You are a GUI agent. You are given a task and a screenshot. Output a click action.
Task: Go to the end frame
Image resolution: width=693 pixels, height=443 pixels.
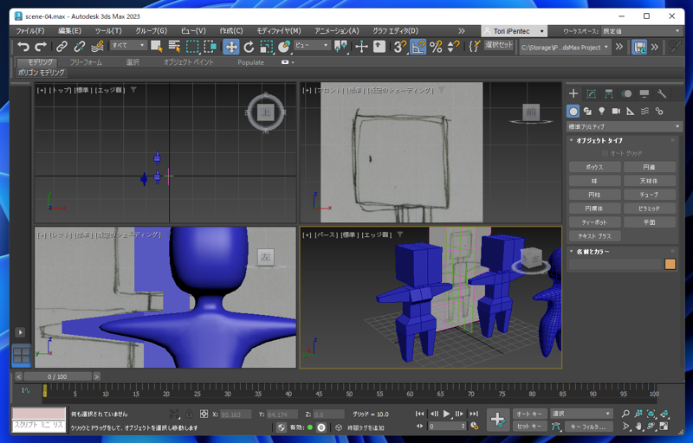pos(474,414)
